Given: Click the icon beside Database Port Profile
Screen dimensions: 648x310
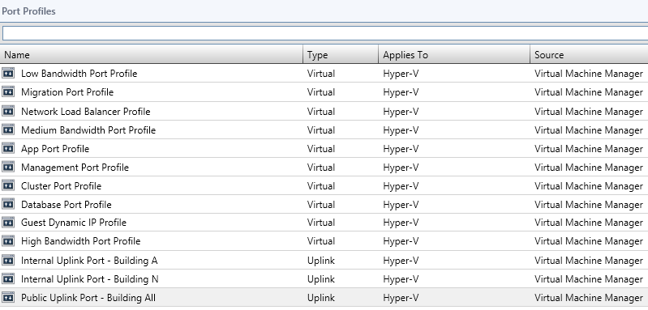Looking at the screenshot, I should [x=8, y=205].
